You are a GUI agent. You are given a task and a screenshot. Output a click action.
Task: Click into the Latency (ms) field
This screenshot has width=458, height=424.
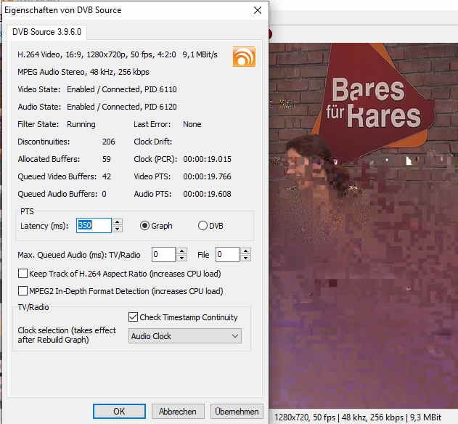tap(94, 226)
